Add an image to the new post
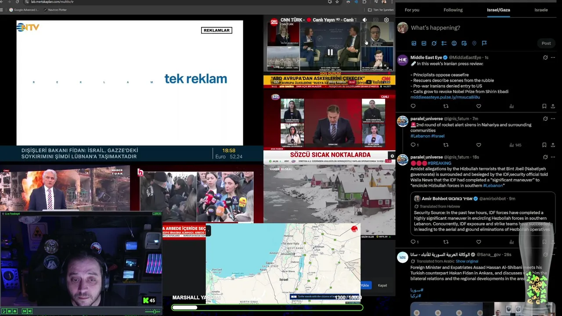562x316 pixels. point(414,43)
